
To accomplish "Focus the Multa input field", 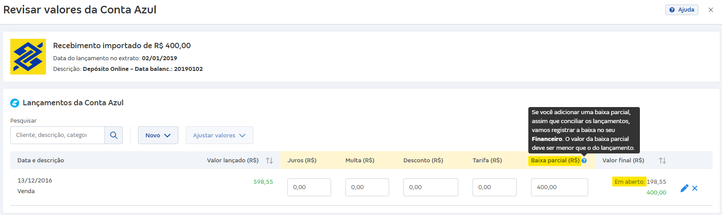I will pos(367,187).
